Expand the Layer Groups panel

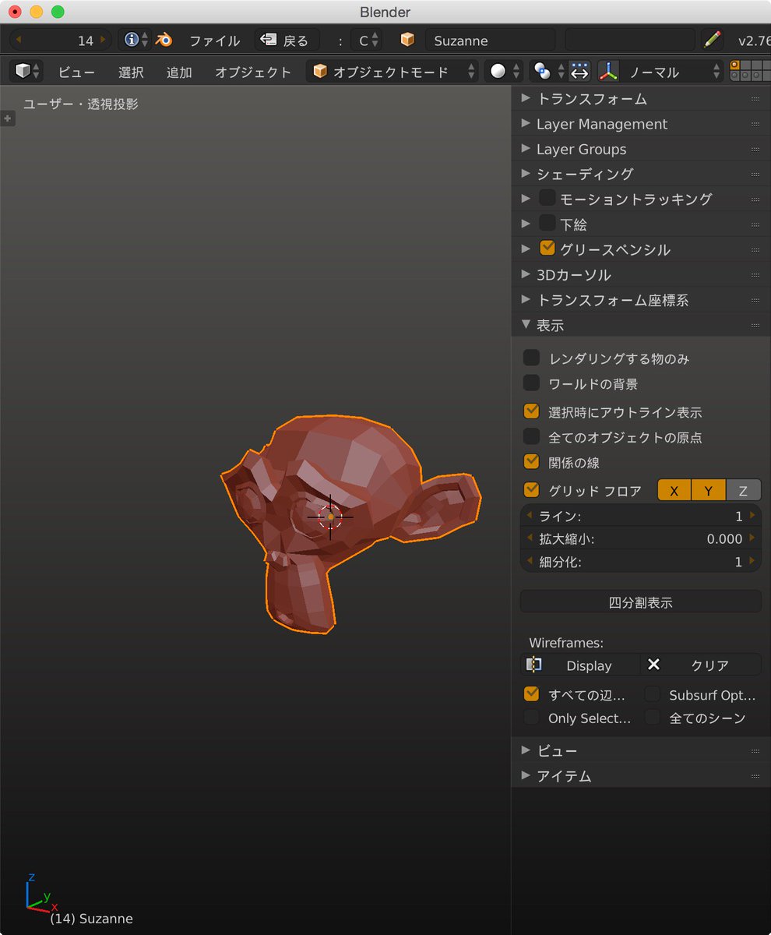click(526, 148)
